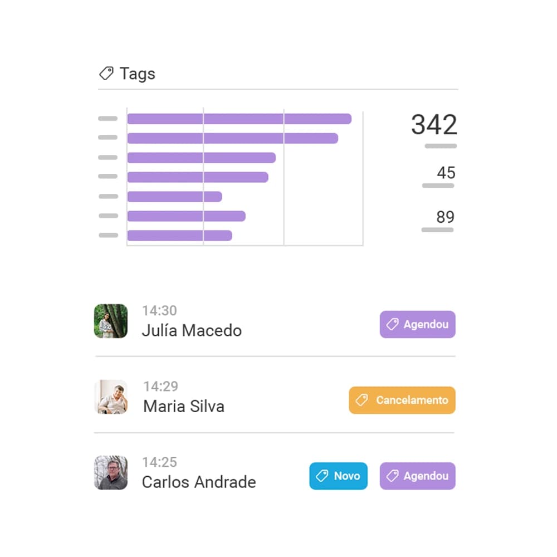
Task: Click the 14:30 timestamp above Julía Macedo
Action: [x=159, y=311]
